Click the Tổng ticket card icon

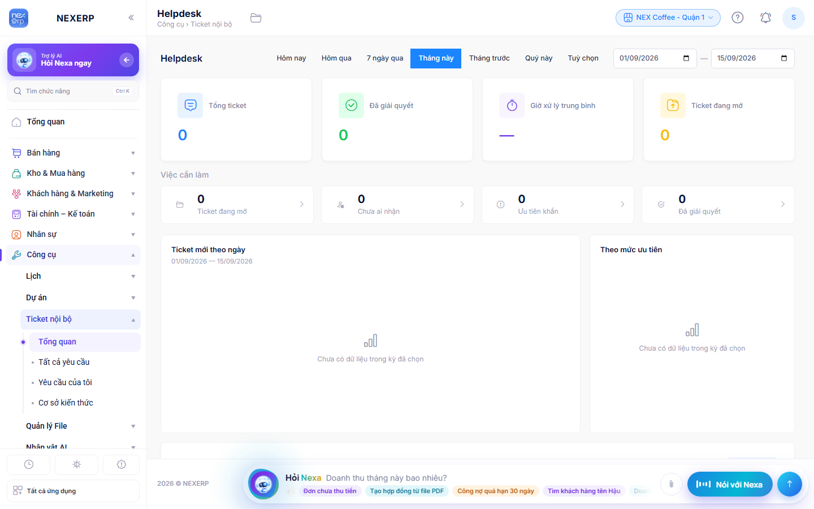pyautogui.click(x=190, y=105)
